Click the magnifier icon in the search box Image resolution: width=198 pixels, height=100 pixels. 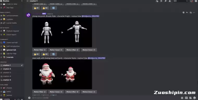pyautogui.click(x=187, y=1)
